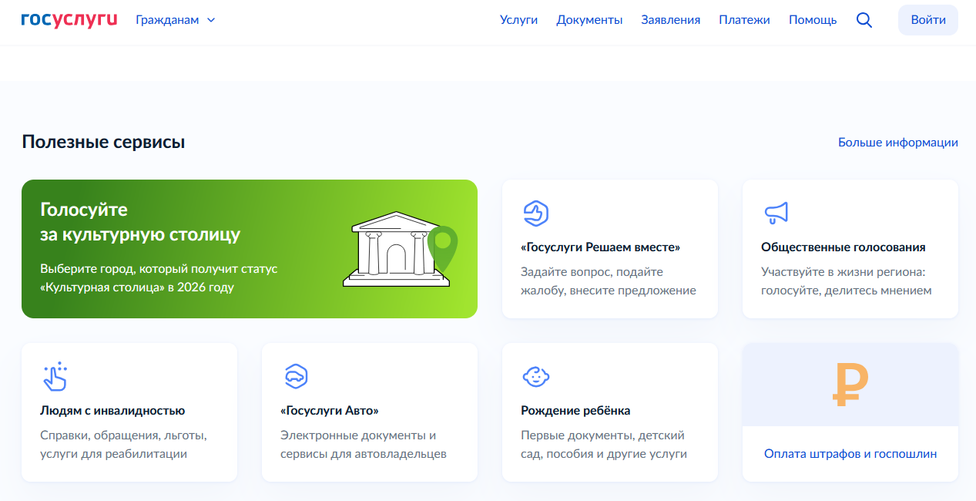Screen dimensions: 976x501
Task: Click the Войти button
Action: 927,20
